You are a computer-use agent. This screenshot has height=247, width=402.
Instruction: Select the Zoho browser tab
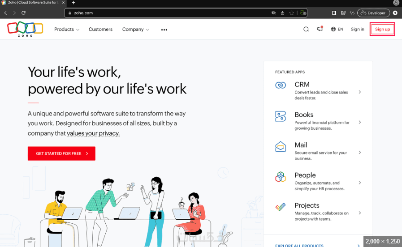(33, 3)
